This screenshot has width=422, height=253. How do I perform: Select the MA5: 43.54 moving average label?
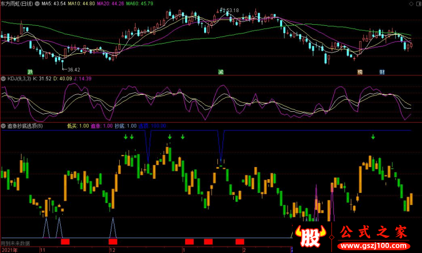(x=53, y=4)
